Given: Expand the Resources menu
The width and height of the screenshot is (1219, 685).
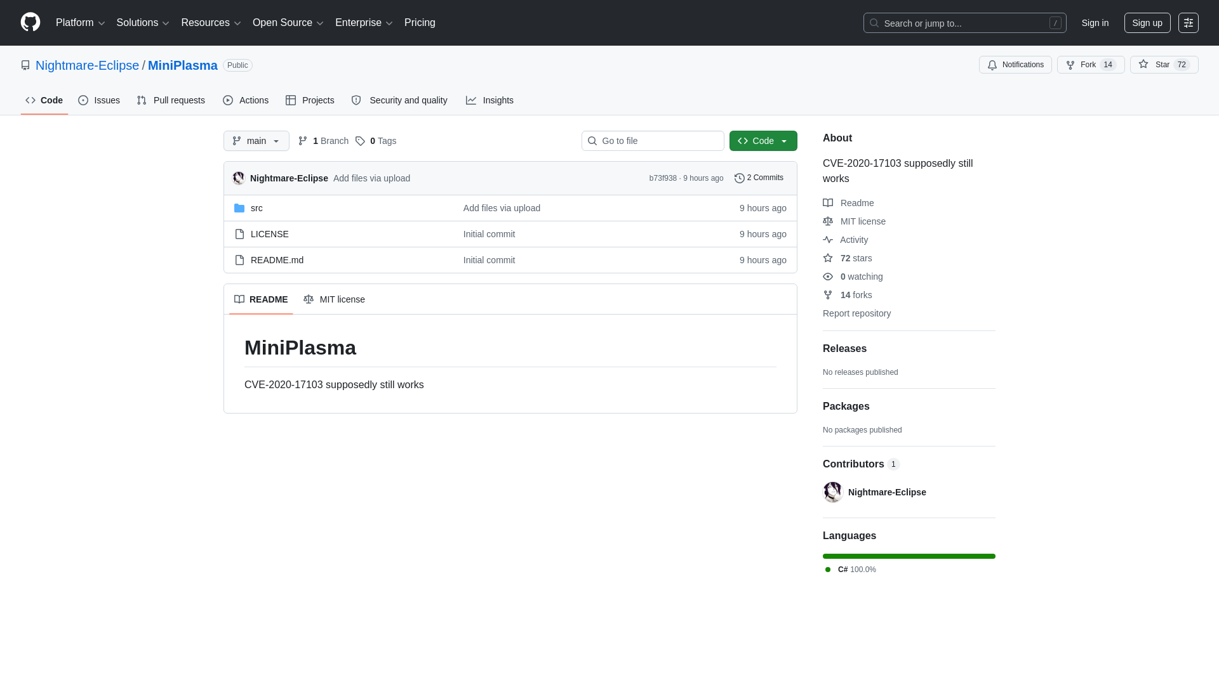Looking at the screenshot, I should click(211, 23).
